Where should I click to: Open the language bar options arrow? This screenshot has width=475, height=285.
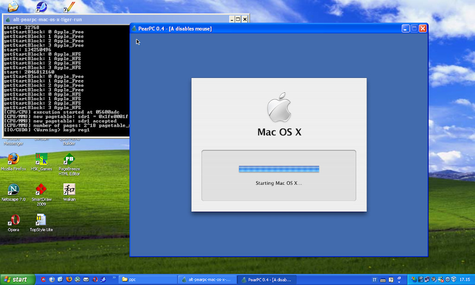pyautogui.click(x=399, y=282)
